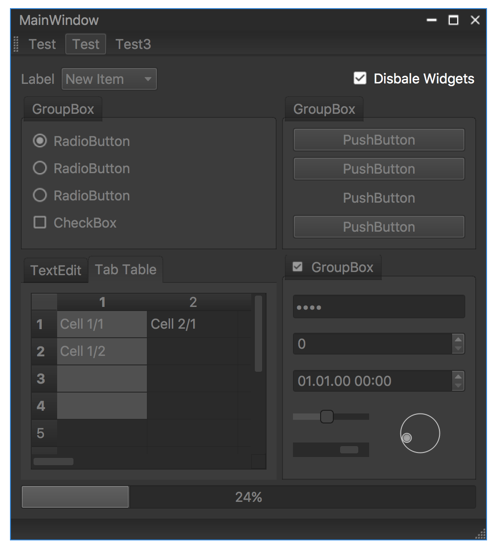497x554 pixels.
Task: Click the toolbar drag handle grip
Action: coord(16,44)
